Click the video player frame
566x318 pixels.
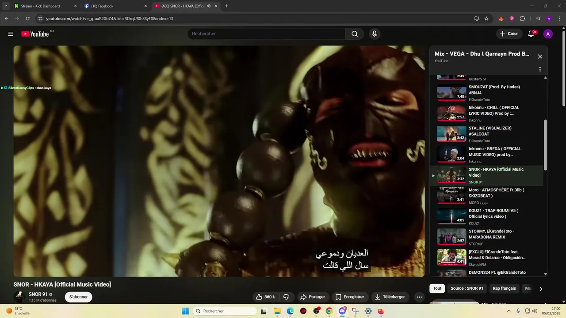pos(219,161)
